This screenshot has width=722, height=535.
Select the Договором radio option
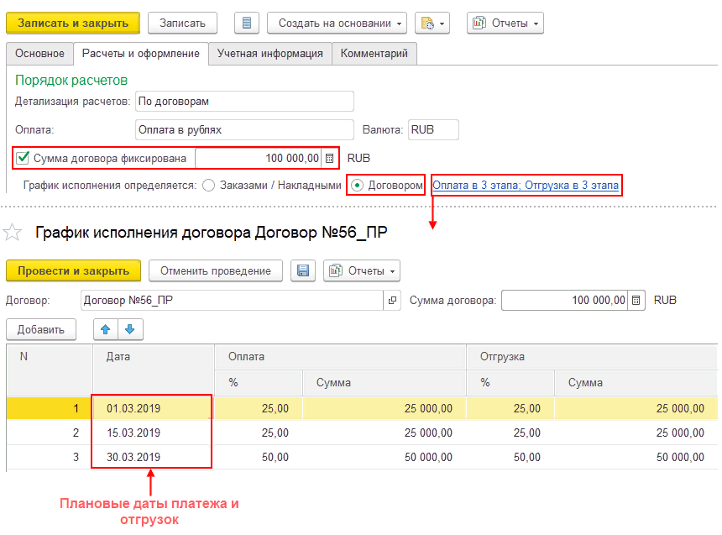click(358, 185)
